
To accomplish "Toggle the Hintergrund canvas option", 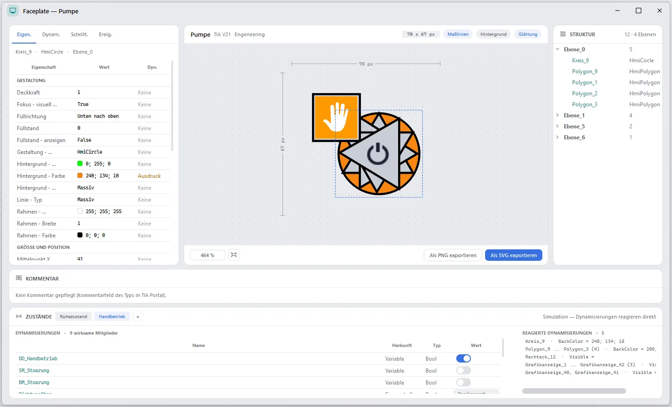I will point(493,34).
